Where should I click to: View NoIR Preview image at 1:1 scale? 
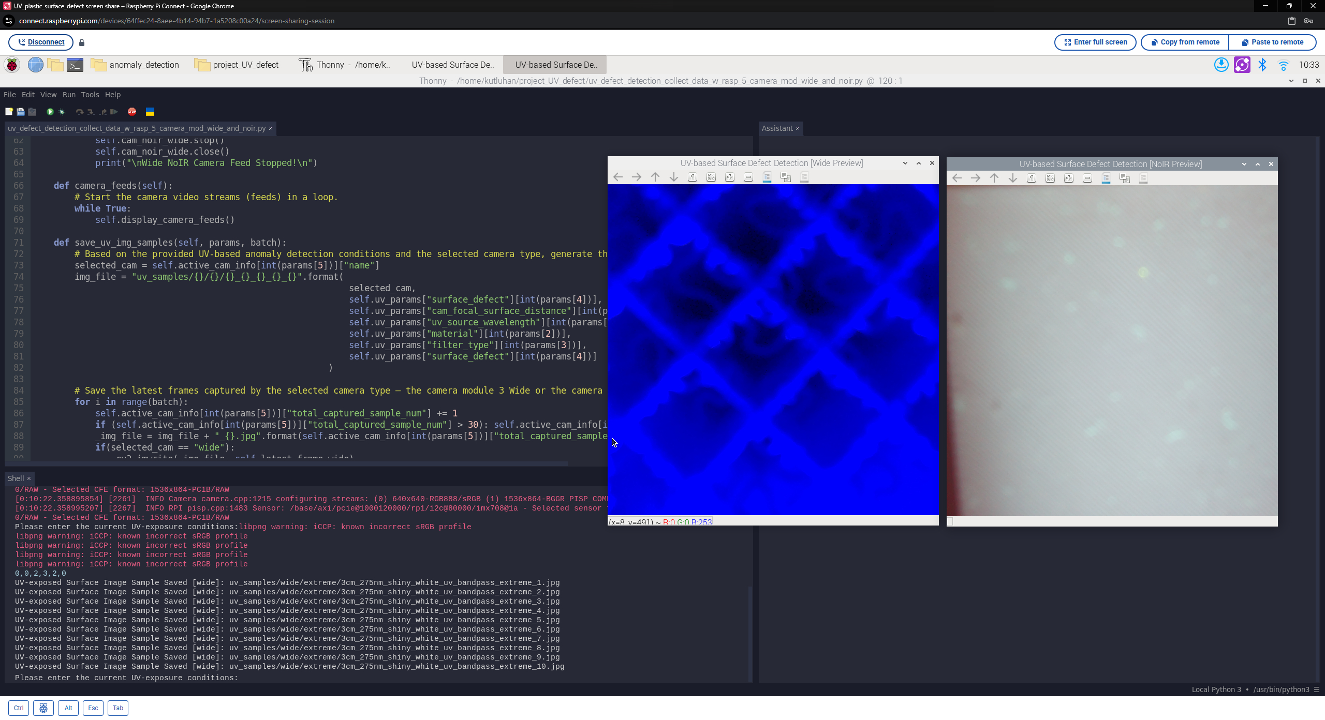pos(1032,178)
